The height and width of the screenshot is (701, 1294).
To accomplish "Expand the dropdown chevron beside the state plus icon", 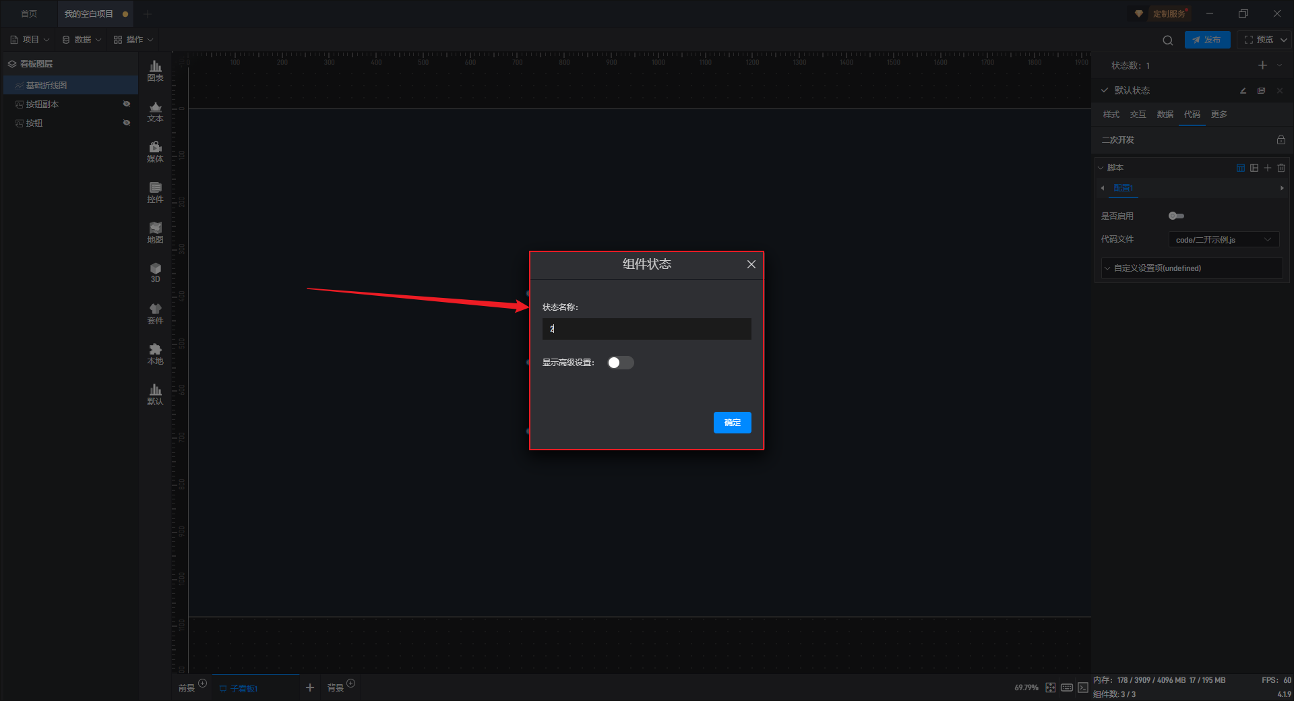I will [1279, 65].
